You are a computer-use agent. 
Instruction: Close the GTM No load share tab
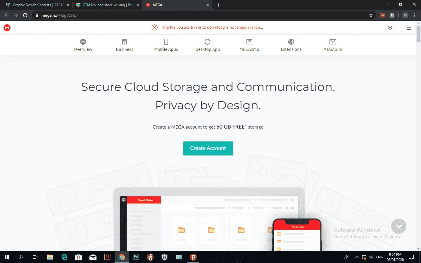138,5
